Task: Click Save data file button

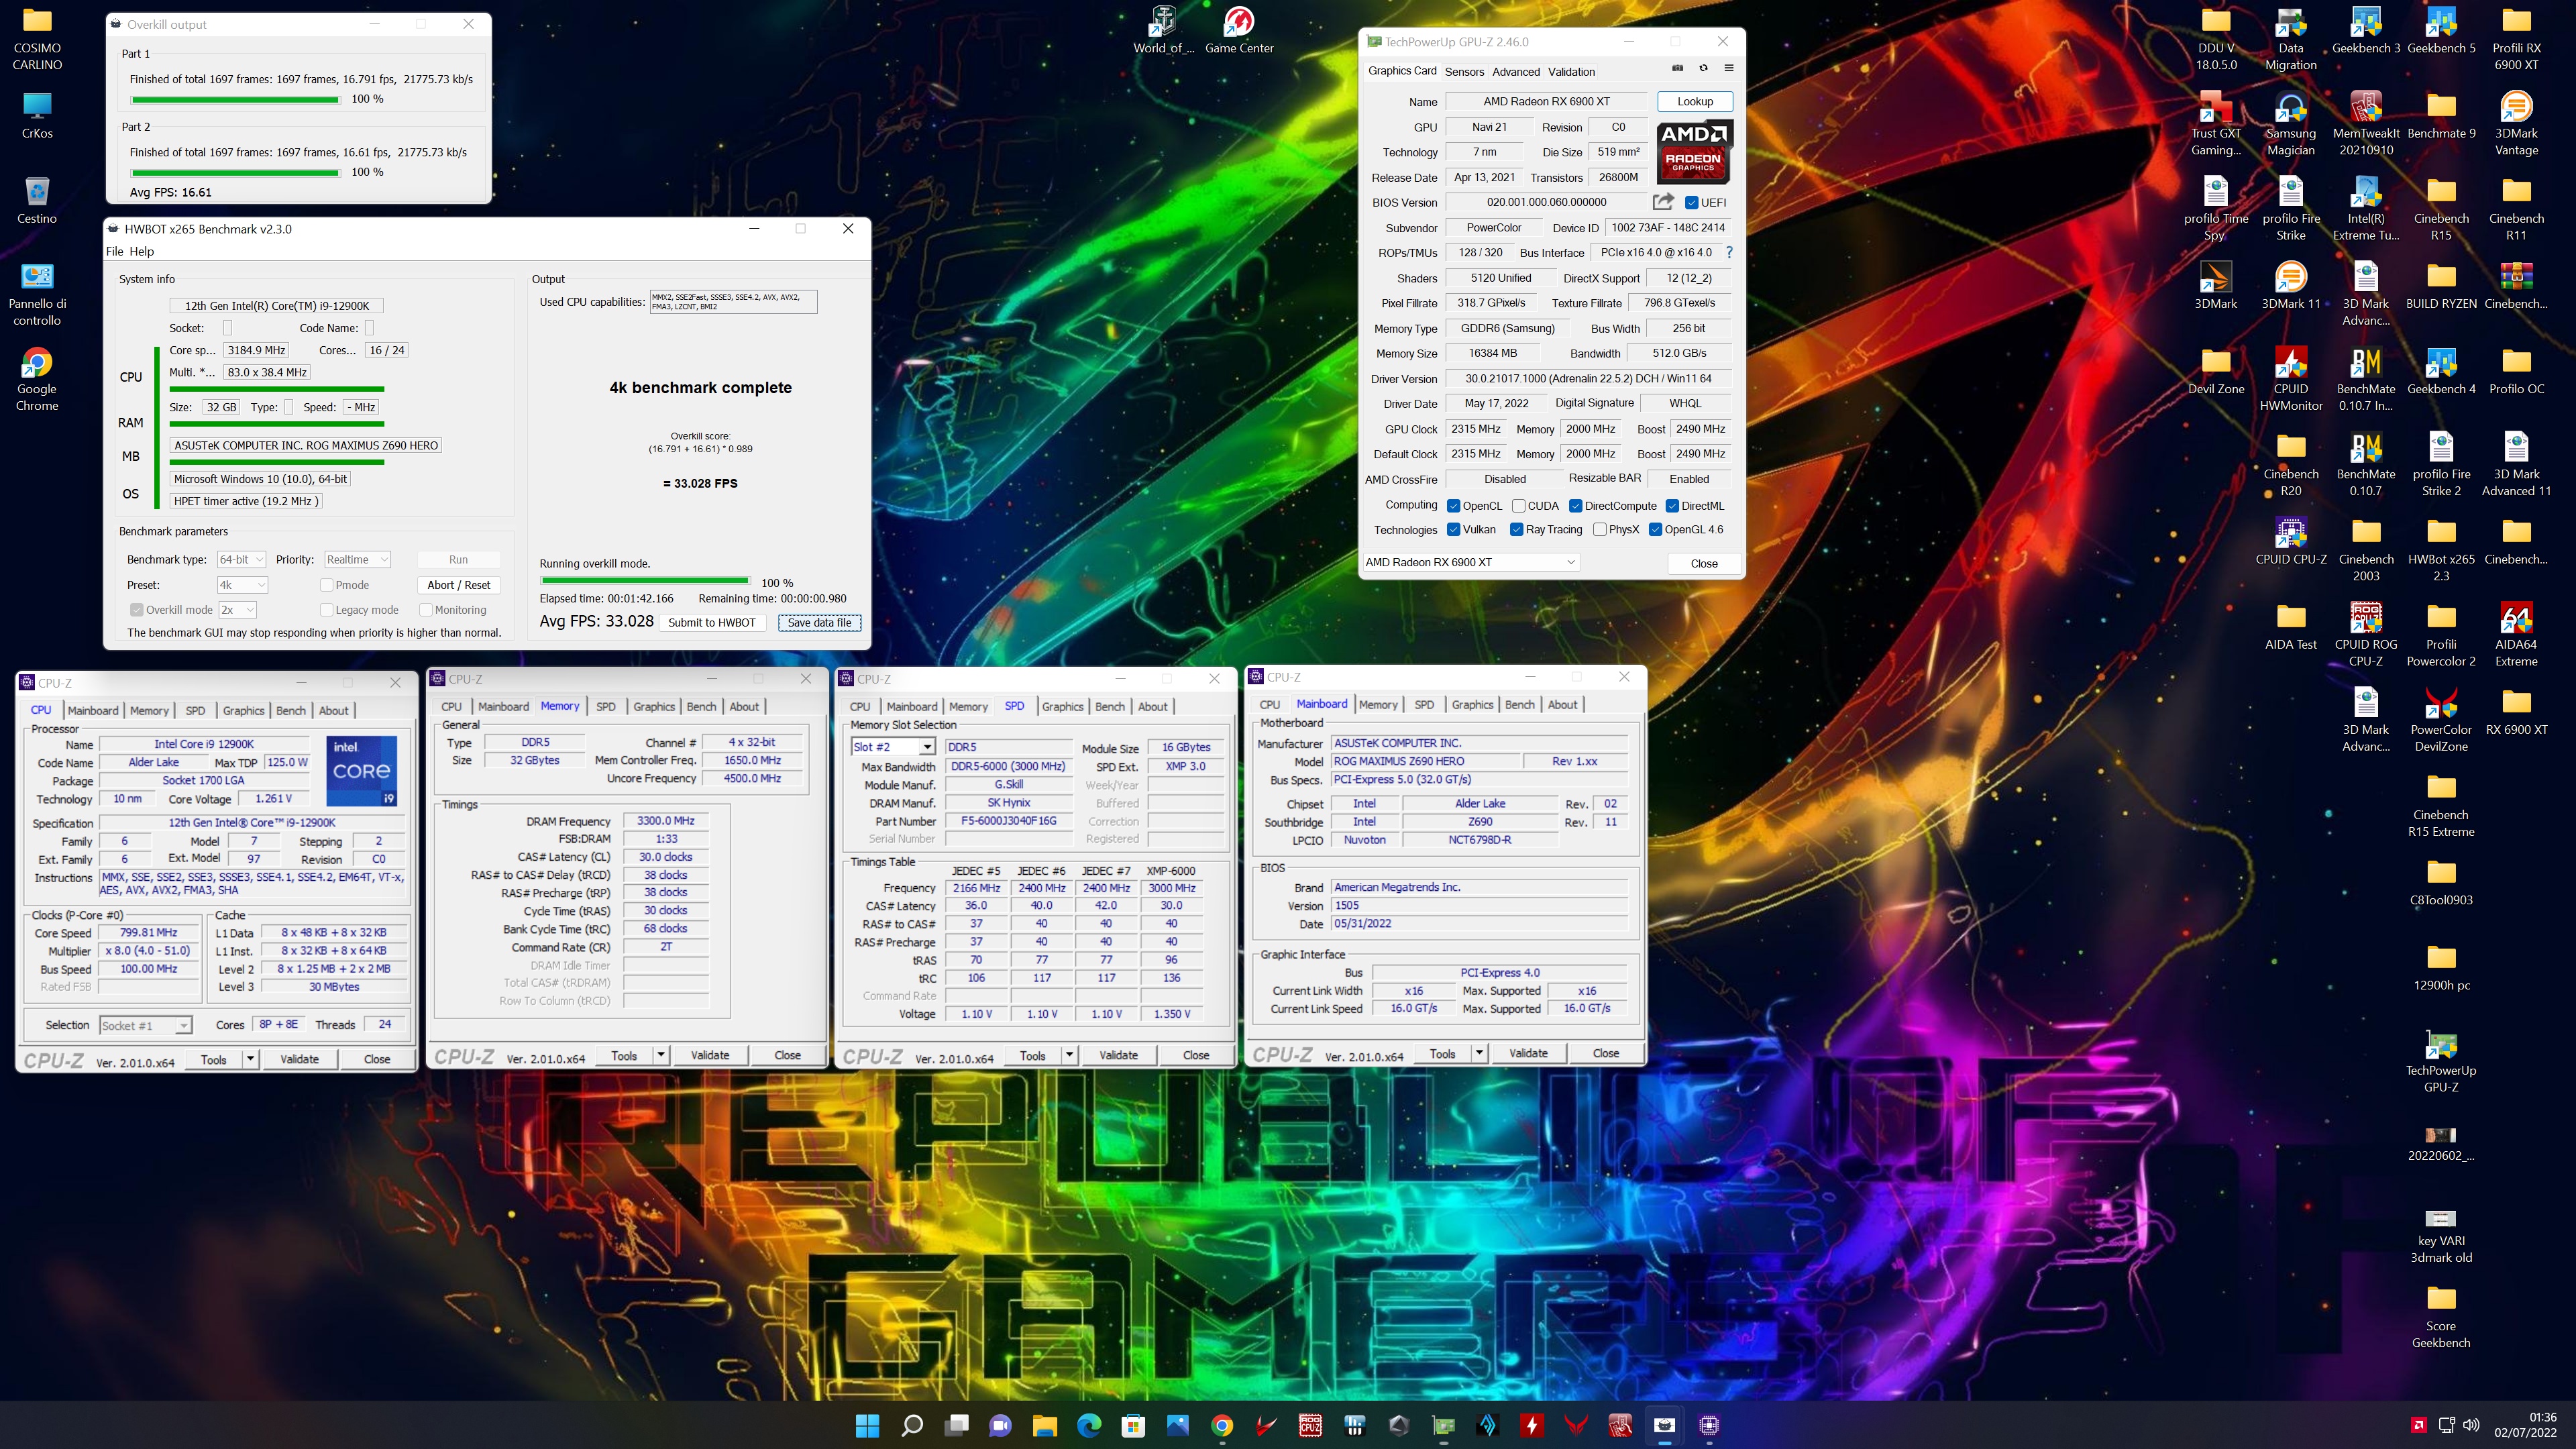Action: (x=819, y=622)
